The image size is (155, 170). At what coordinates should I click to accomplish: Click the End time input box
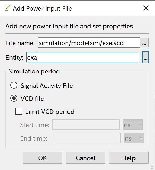pos(87,138)
